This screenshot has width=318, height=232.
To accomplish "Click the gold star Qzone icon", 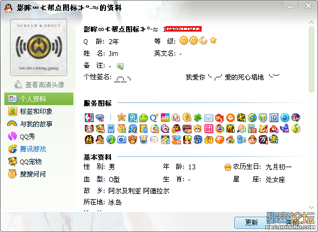I will 121,117.
